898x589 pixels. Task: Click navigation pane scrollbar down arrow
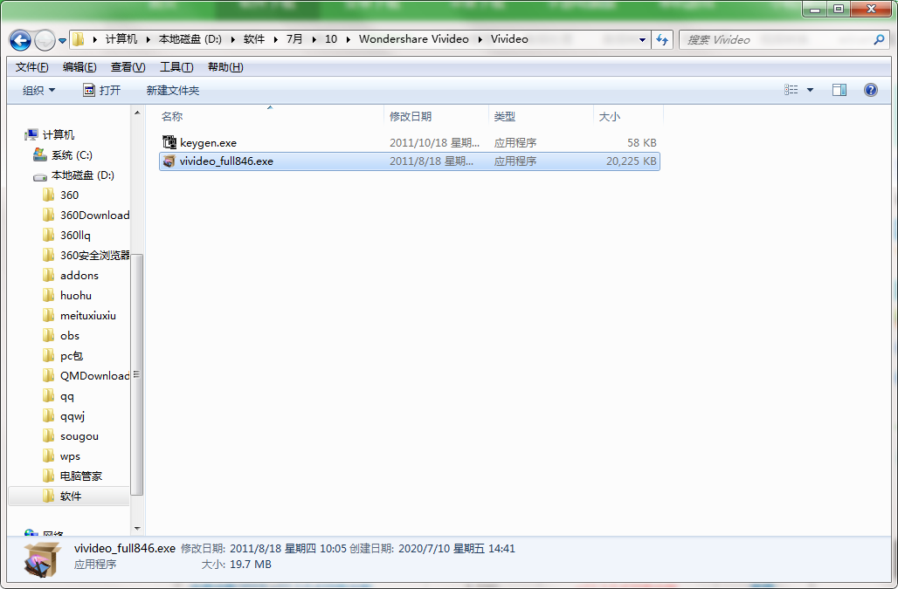(x=137, y=529)
